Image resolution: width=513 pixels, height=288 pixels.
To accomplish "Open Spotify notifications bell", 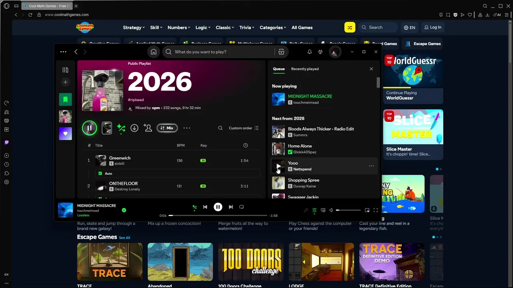I will click(309, 52).
